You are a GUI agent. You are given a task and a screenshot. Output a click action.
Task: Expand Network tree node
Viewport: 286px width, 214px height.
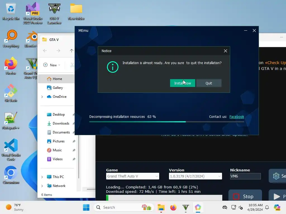click(x=42, y=186)
